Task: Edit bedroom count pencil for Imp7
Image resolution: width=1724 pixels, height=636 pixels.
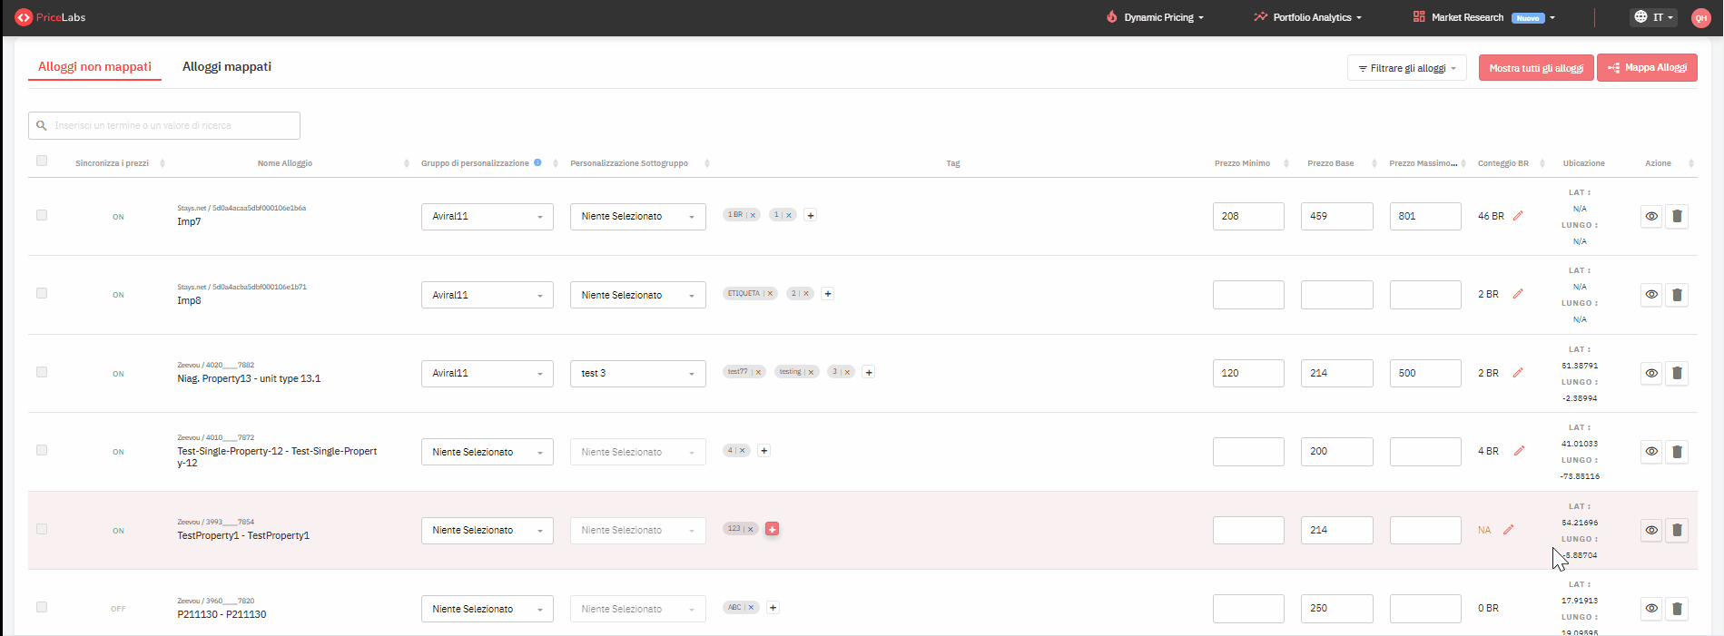Action: pos(1518,216)
